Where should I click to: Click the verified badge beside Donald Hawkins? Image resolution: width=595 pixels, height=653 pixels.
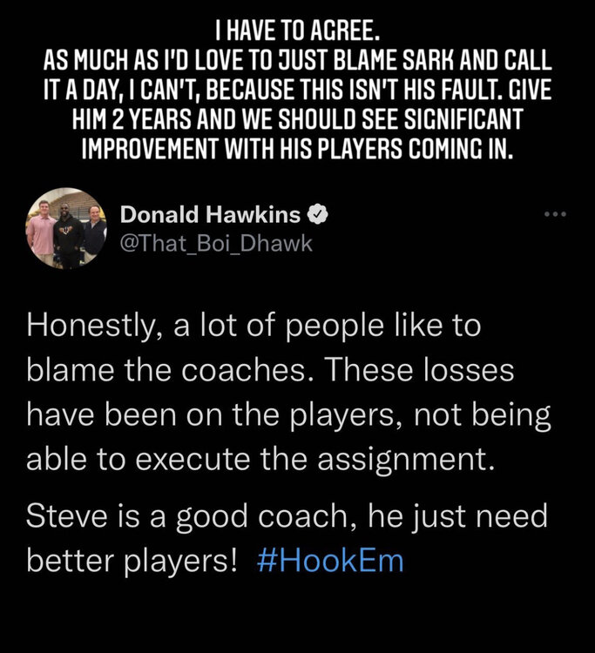318,214
